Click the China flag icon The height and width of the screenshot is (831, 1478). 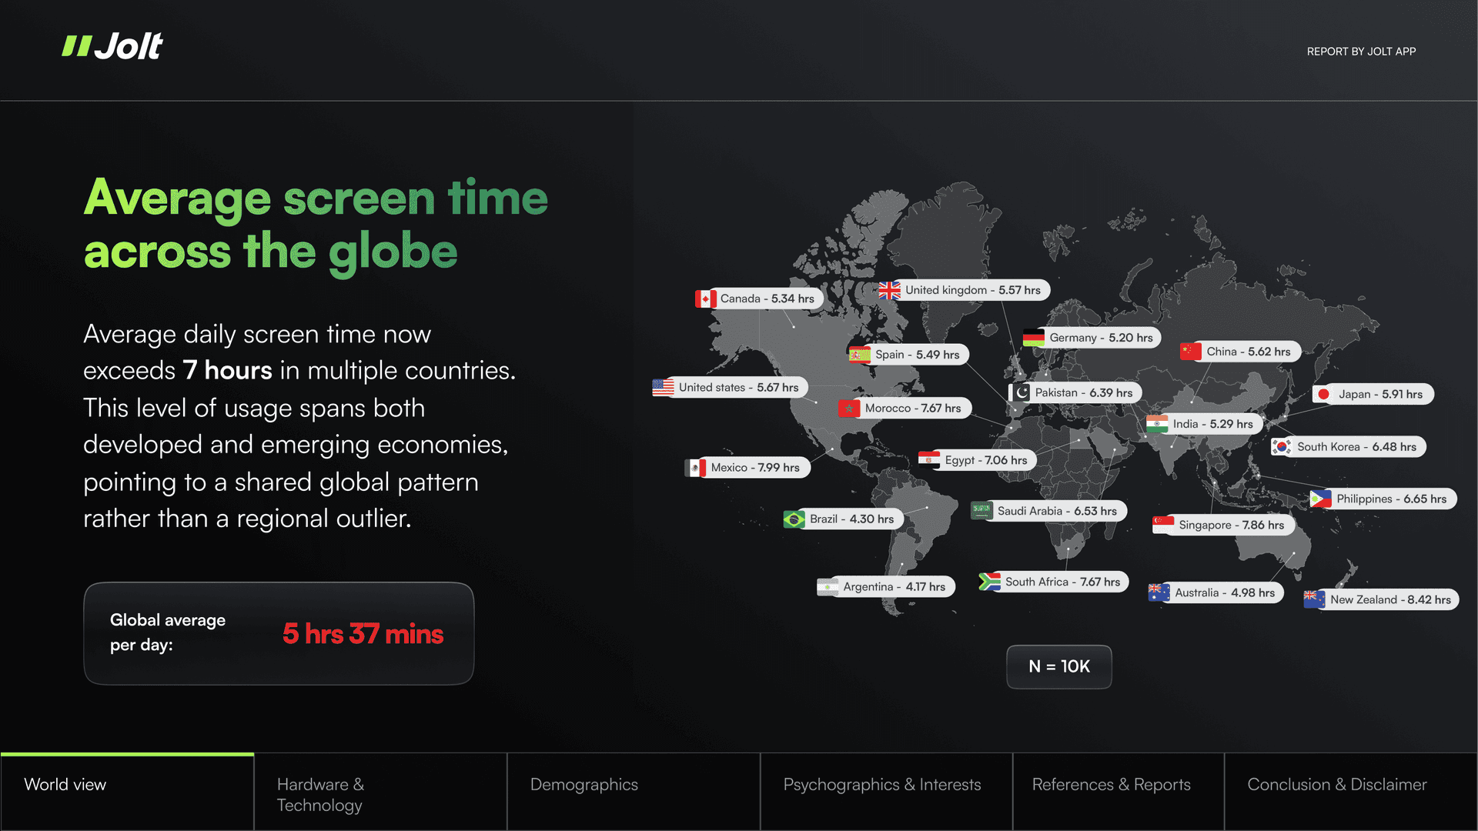[x=1191, y=352]
